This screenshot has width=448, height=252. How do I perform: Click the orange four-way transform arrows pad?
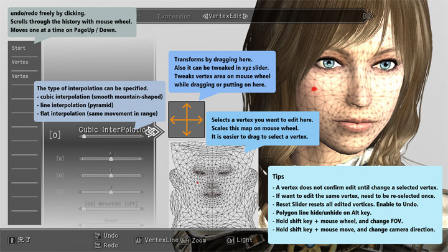point(187,119)
